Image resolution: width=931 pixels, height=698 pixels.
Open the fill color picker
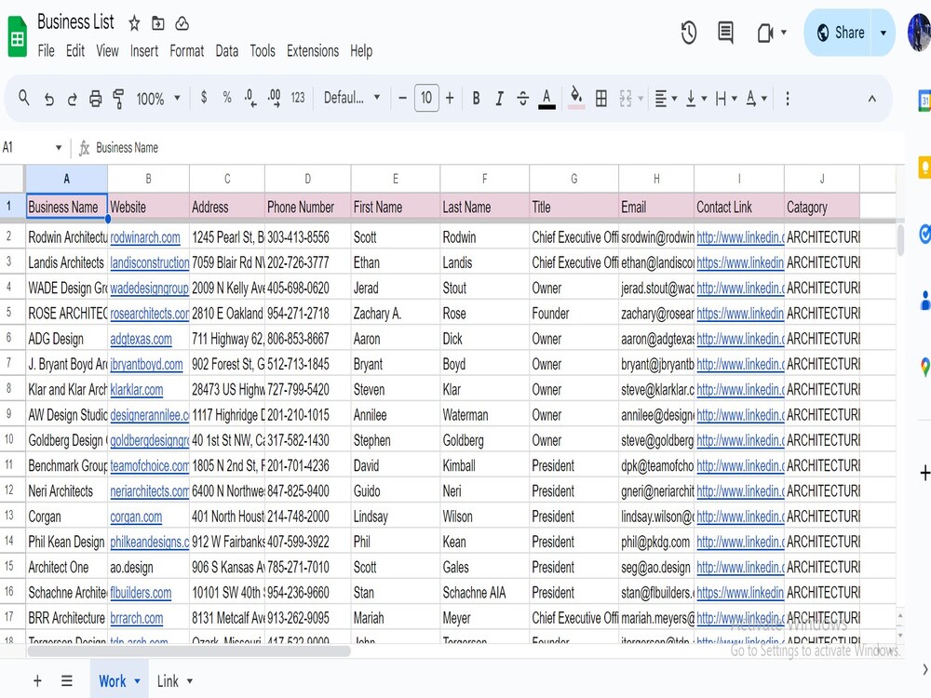pos(576,97)
